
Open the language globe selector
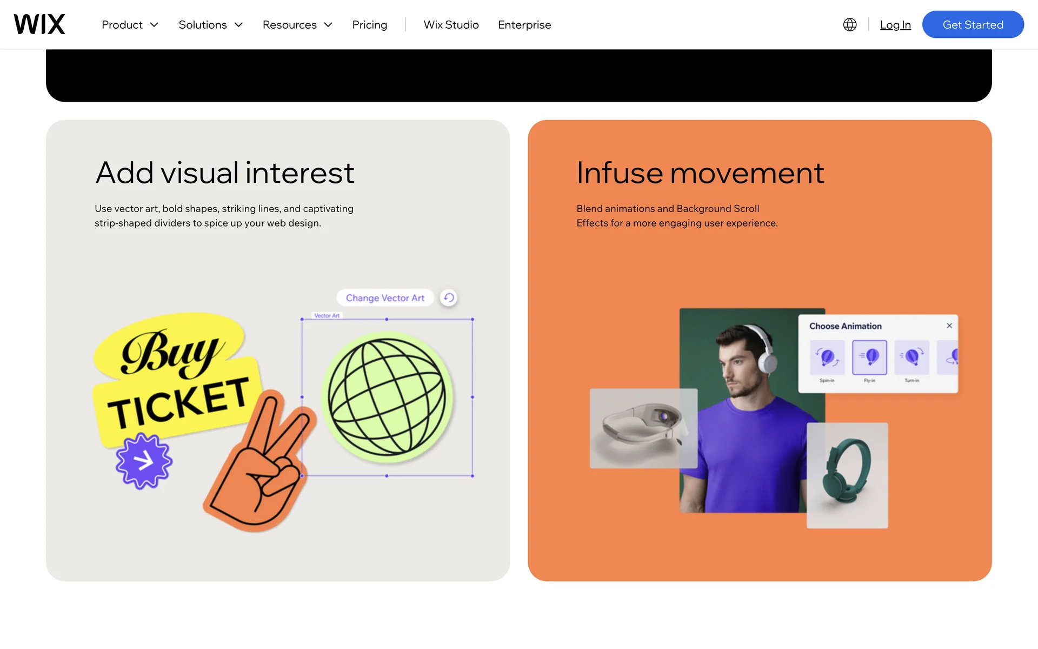click(x=850, y=24)
